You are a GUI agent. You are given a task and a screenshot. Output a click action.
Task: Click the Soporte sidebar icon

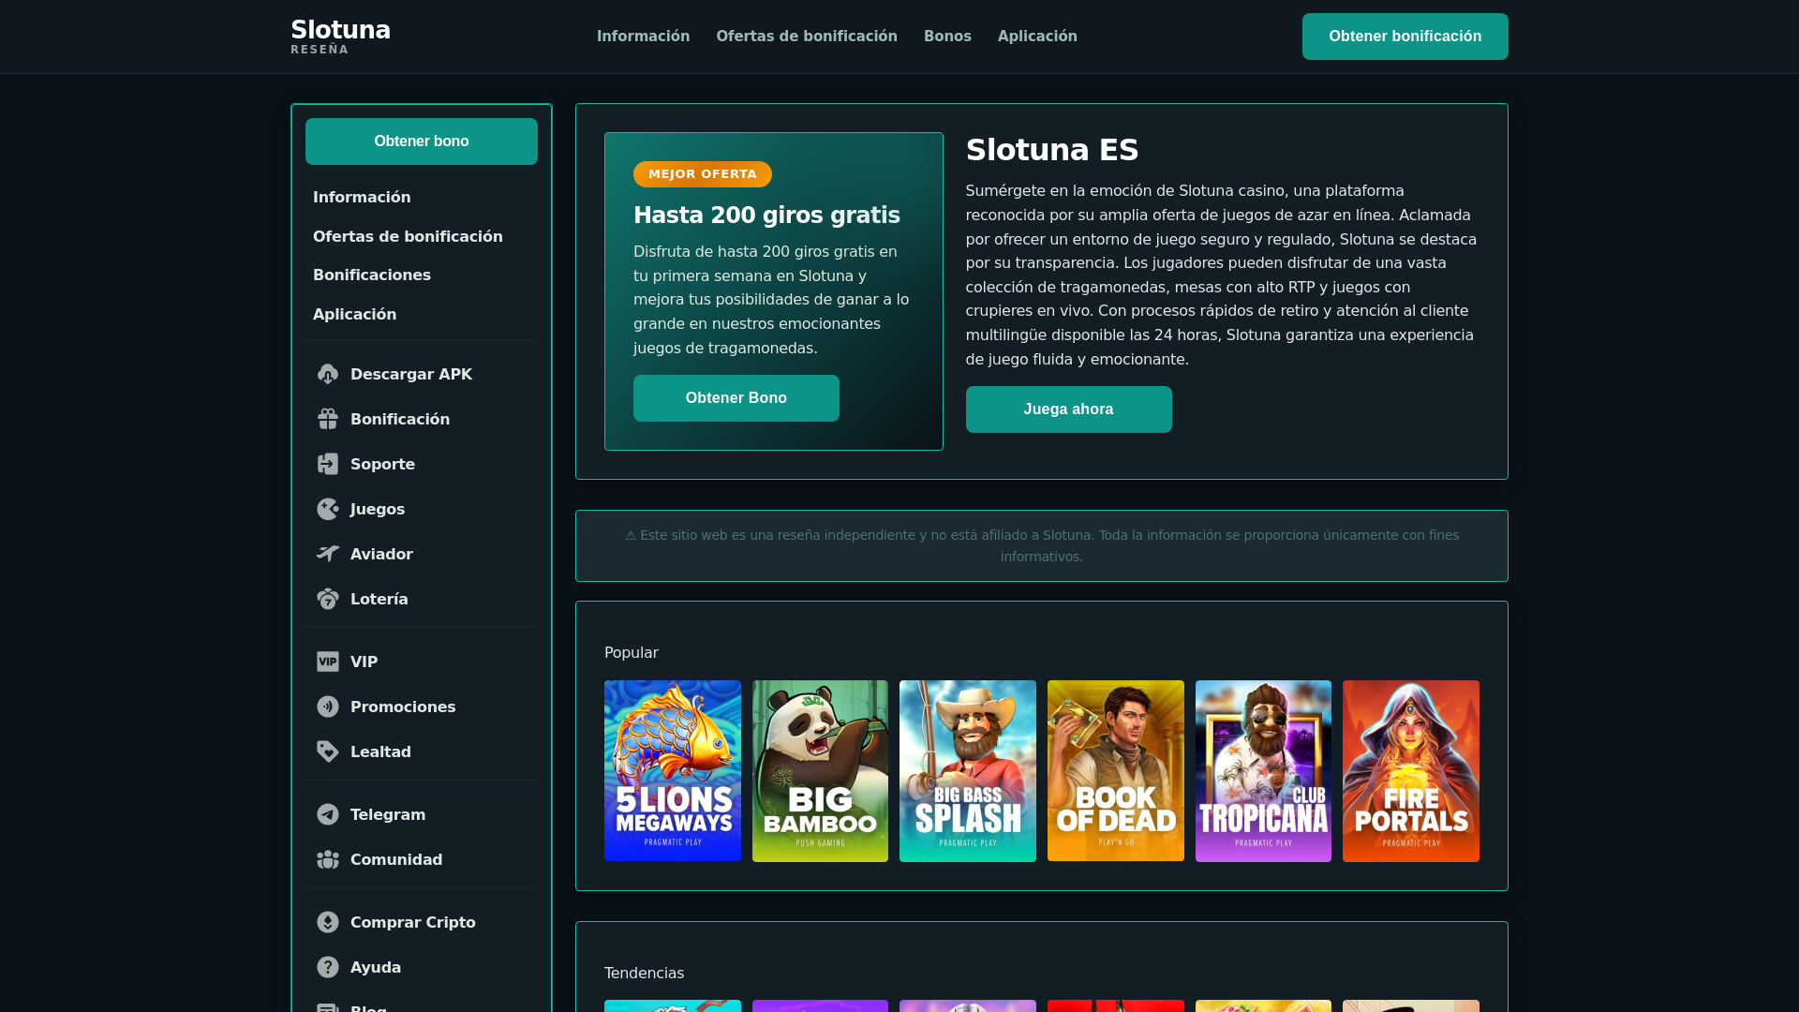(328, 464)
